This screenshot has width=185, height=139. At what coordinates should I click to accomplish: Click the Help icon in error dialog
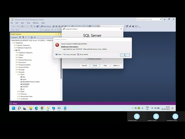(56, 54)
